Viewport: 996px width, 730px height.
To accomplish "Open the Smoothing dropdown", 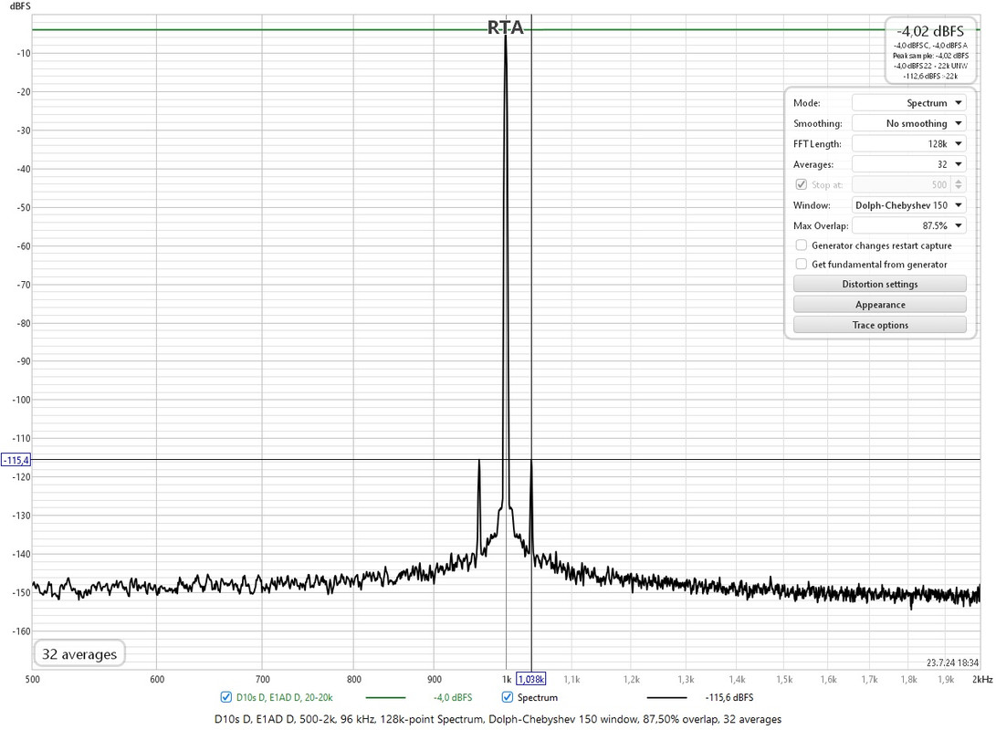I will pyautogui.click(x=908, y=123).
